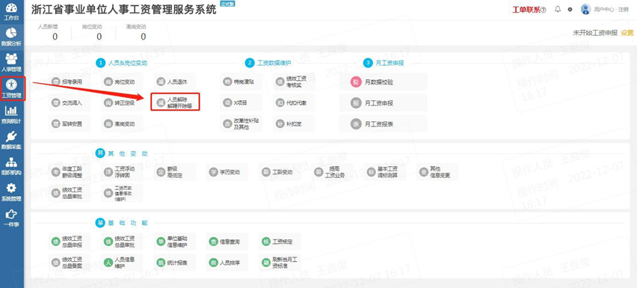
Task: Open 学历变动 under 其他变动
Action: (227, 172)
